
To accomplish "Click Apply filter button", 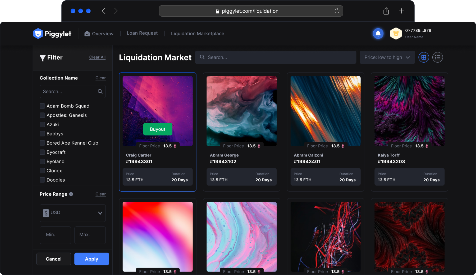I will pyautogui.click(x=91, y=259).
